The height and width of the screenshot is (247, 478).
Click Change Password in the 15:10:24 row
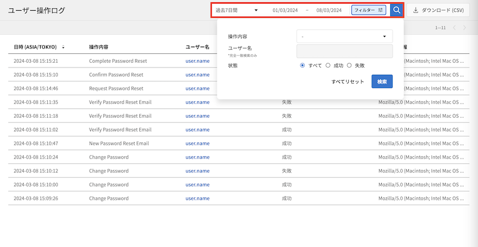tap(109, 157)
